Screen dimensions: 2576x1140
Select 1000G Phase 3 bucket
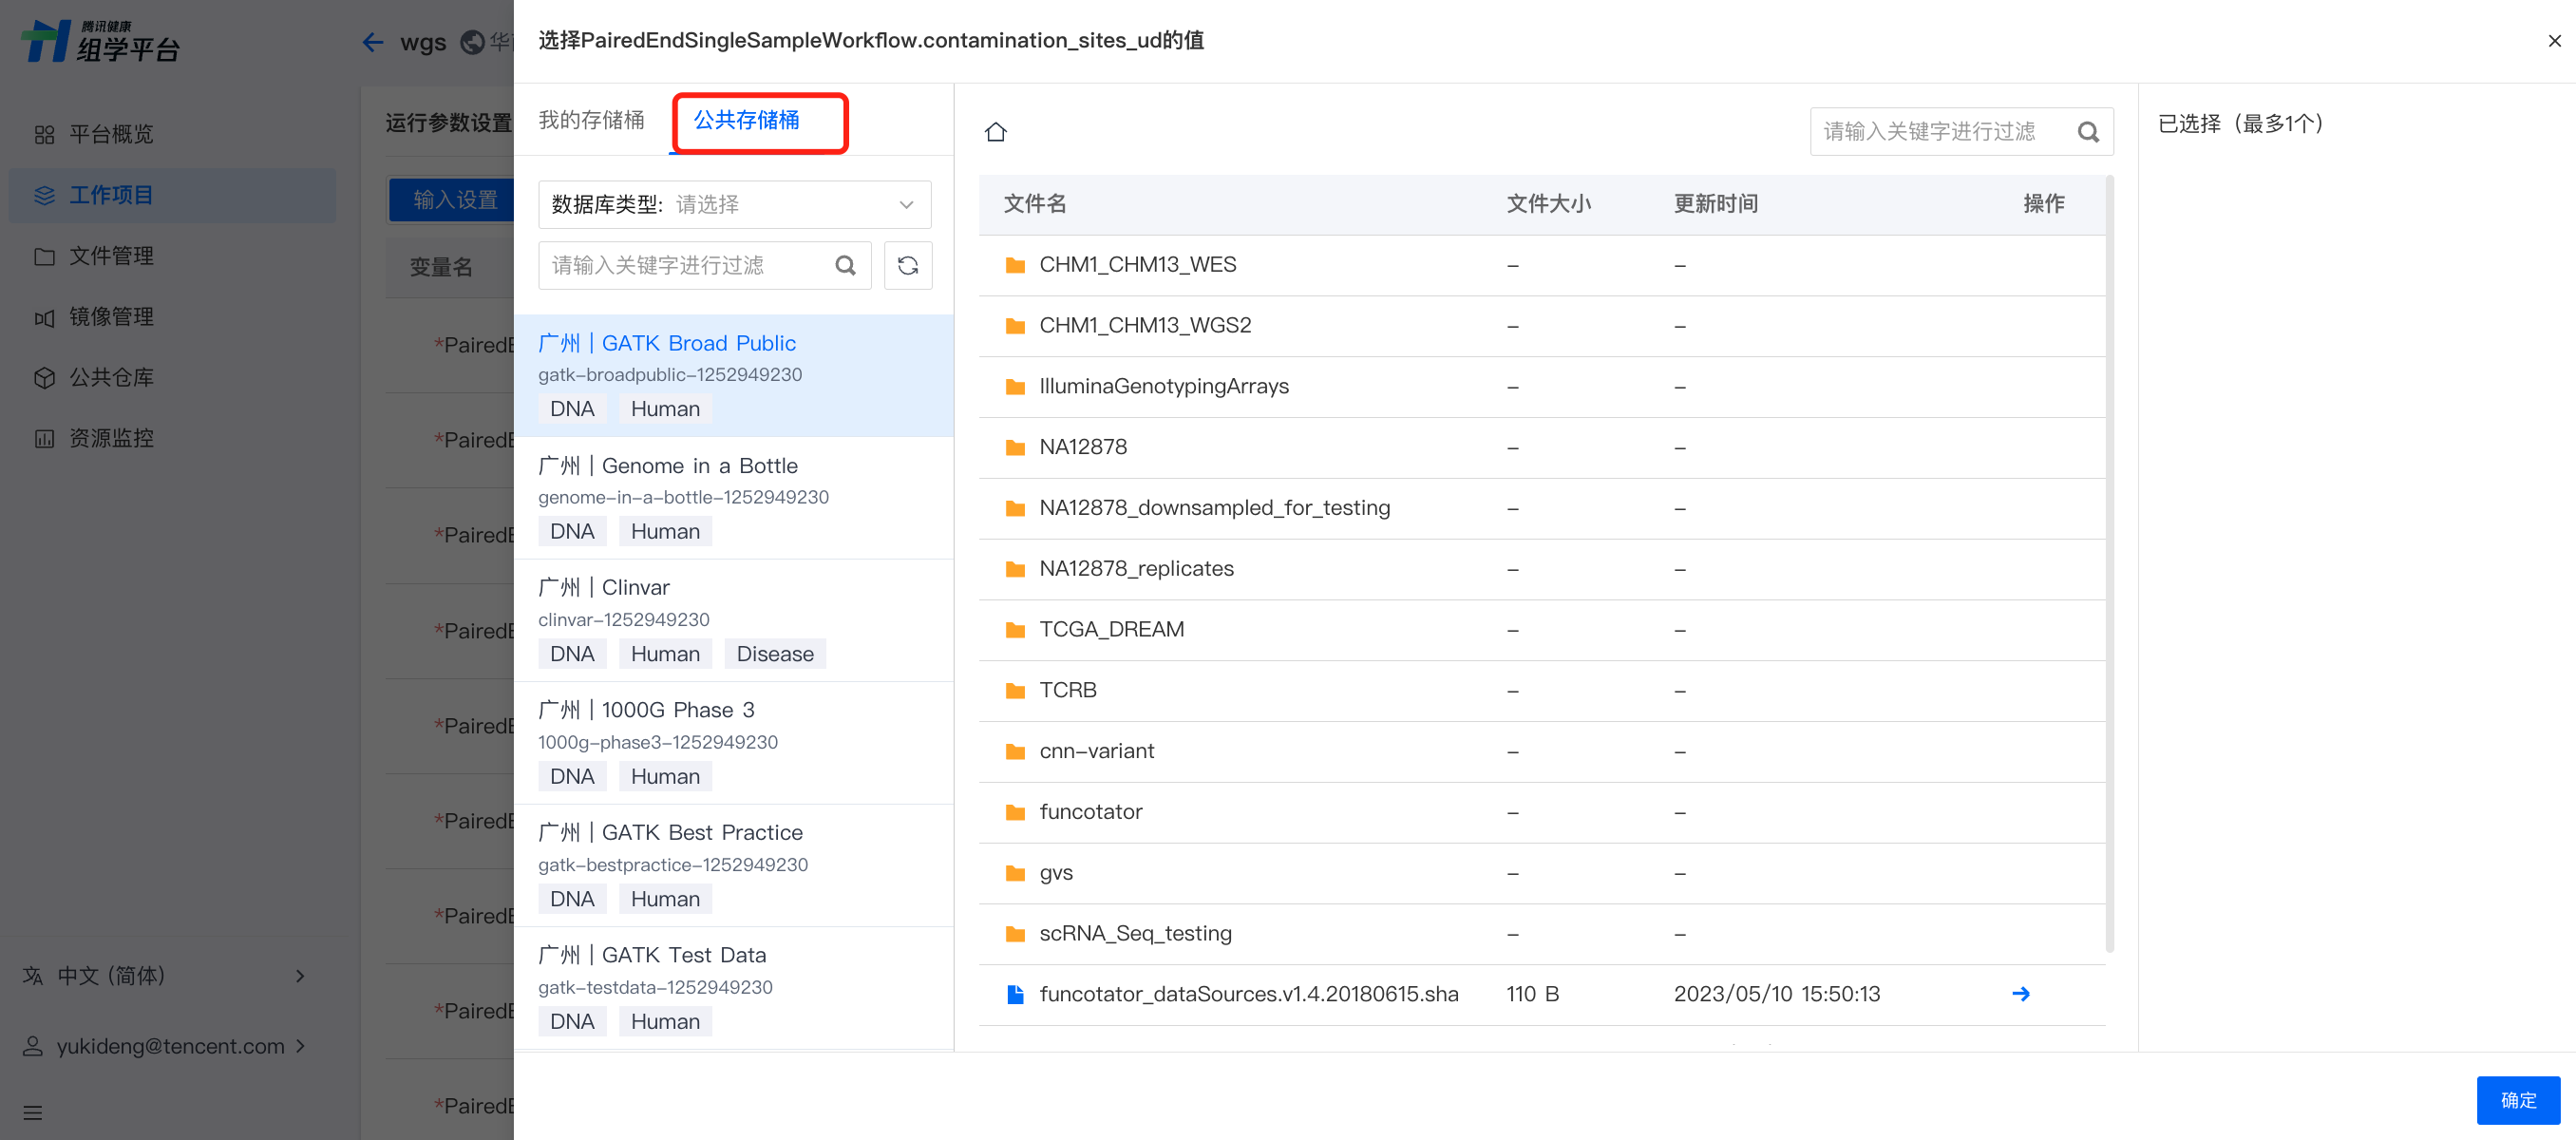(734, 744)
